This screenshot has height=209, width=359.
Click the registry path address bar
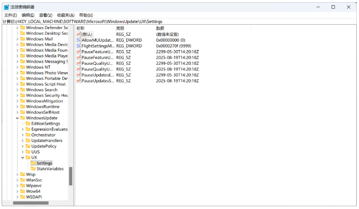tap(179, 21)
